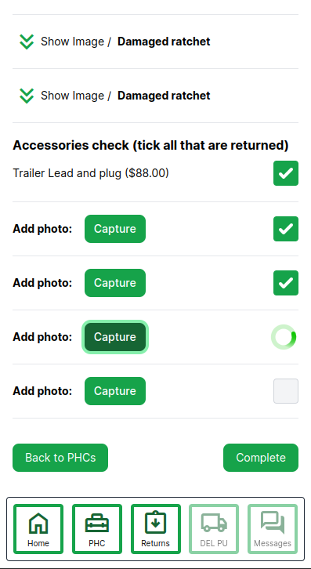
Task: Click first 'Show Image' text label
Action: click(x=72, y=42)
